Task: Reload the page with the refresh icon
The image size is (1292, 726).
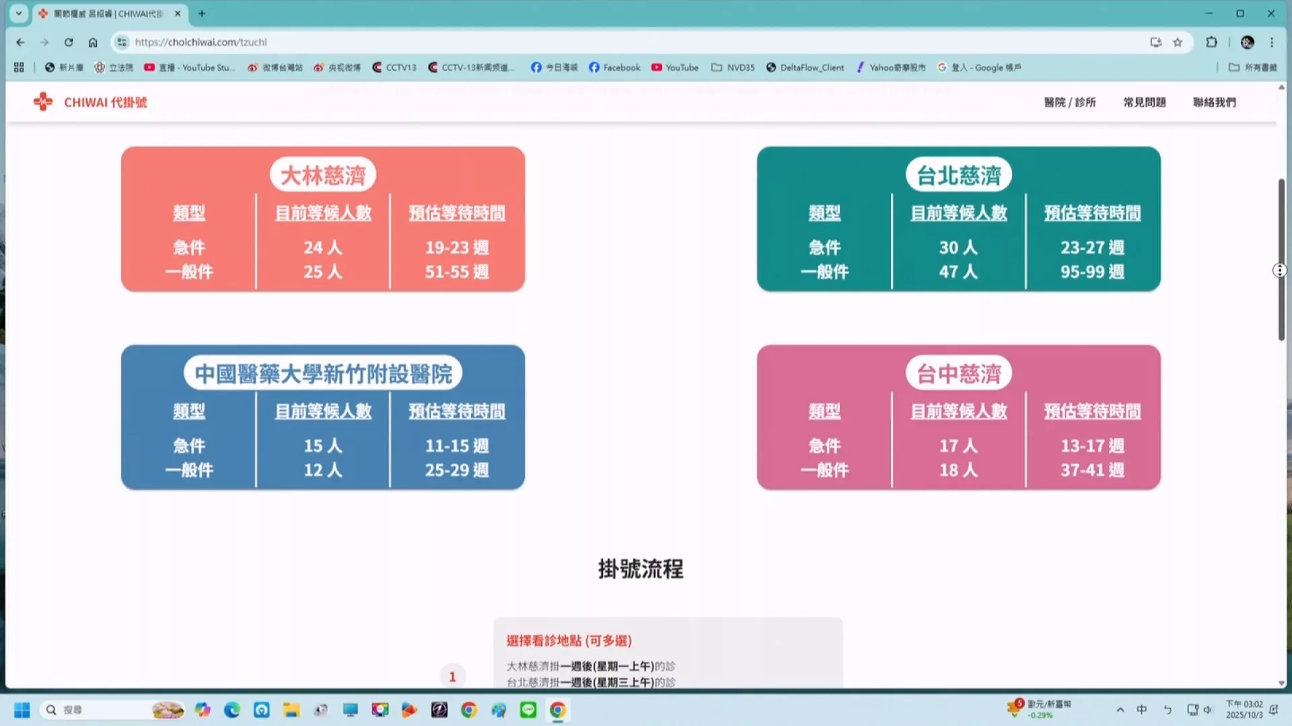Action: click(x=69, y=42)
